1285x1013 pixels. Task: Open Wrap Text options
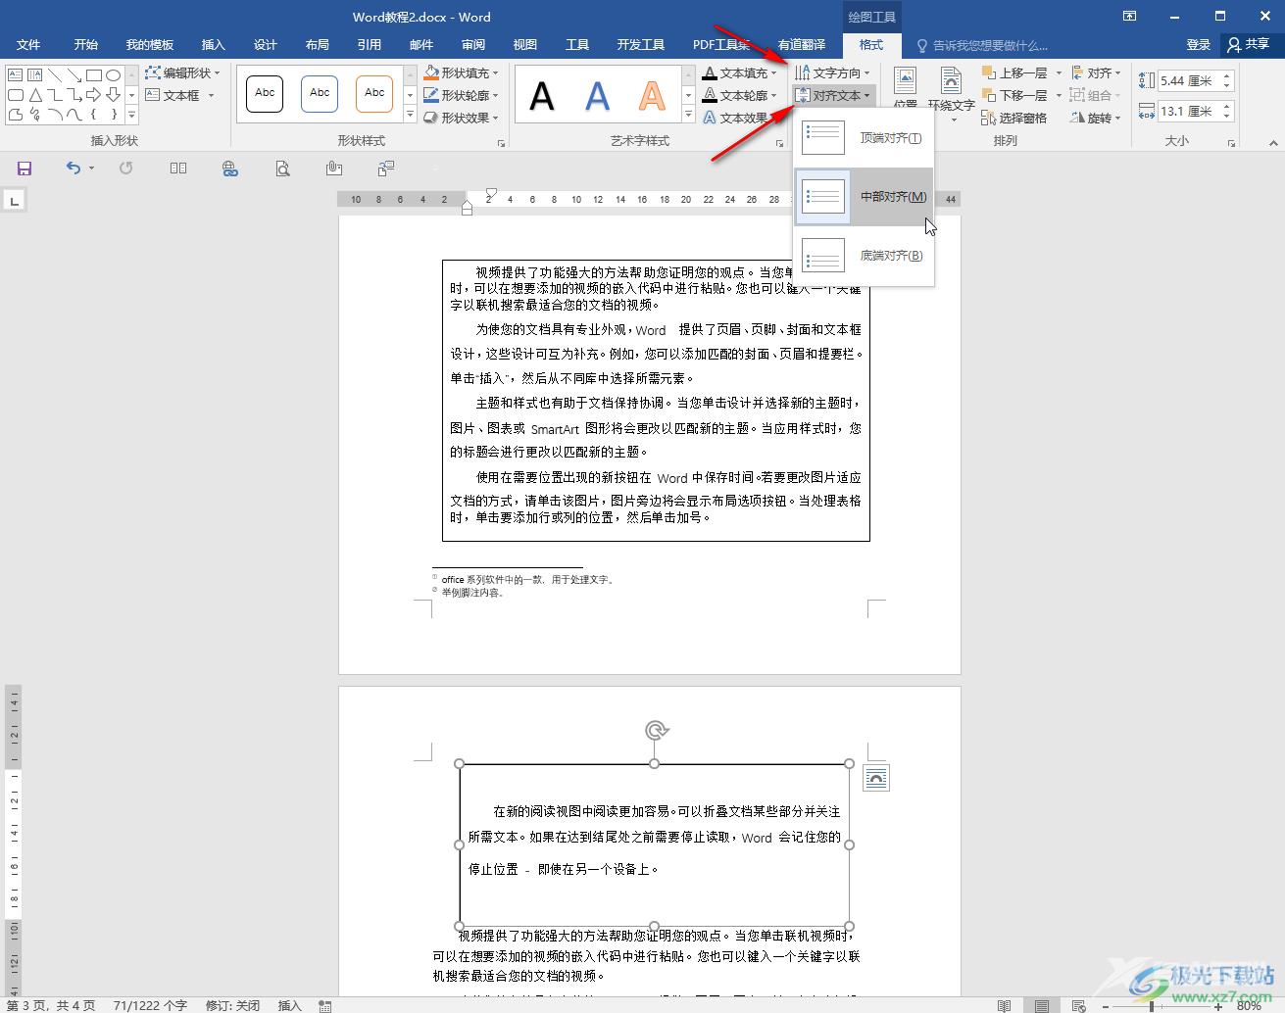pos(951,93)
